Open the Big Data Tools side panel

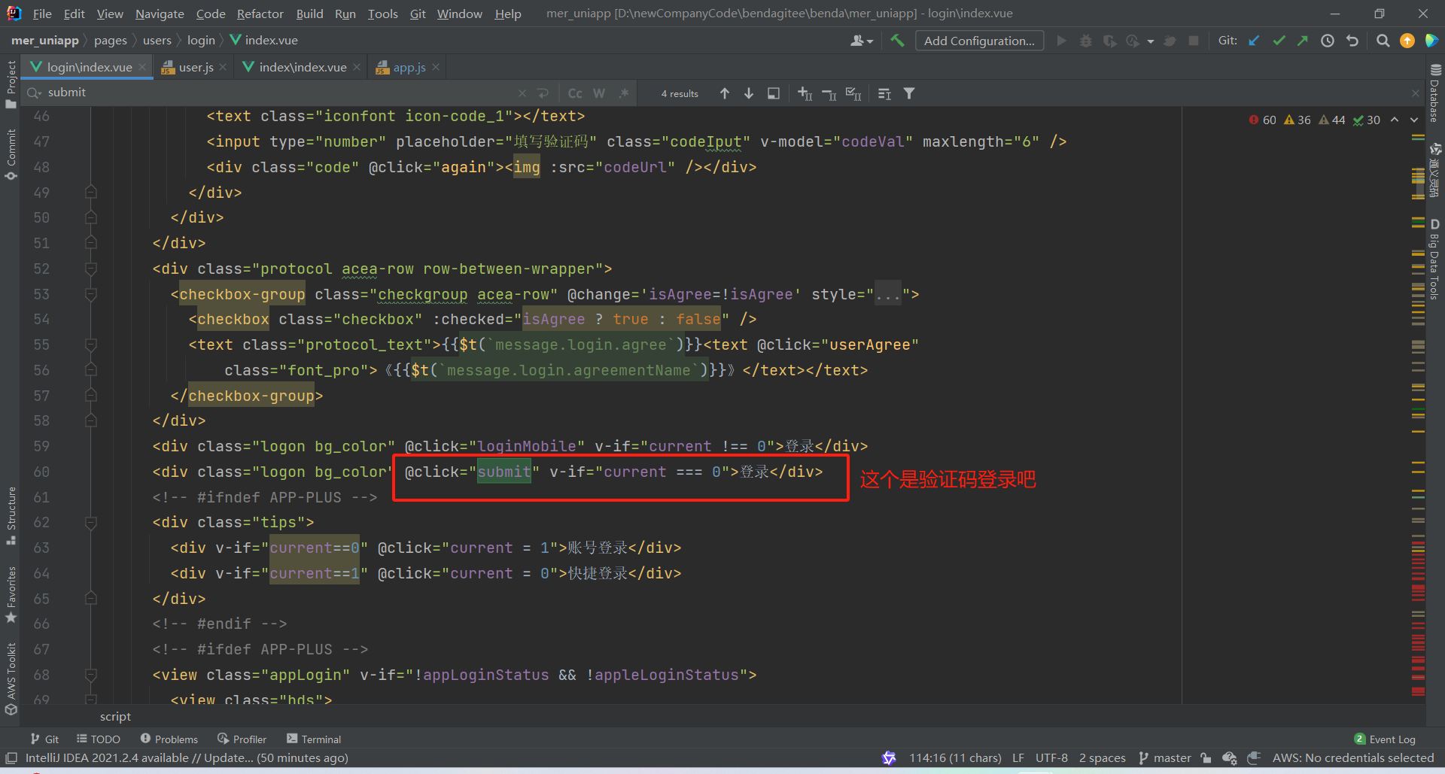[1434, 260]
